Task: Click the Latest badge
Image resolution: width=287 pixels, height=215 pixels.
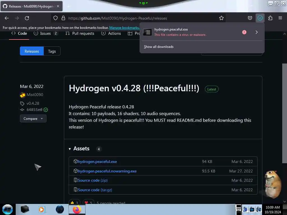Action: [x=212, y=89]
